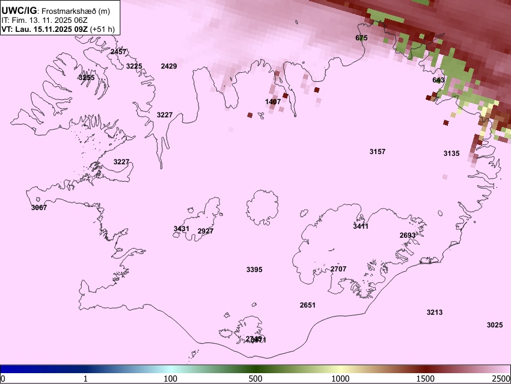Click the map value 3431
Screen dimensions: 511x384
(182, 228)
